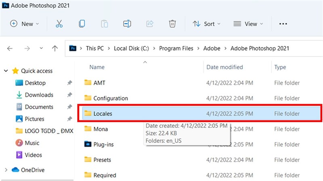Image resolution: width=323 pixels, height=181 pixels.
Task: Click Locales date 4/12/2022 2:05 PM
Action: 230,114
